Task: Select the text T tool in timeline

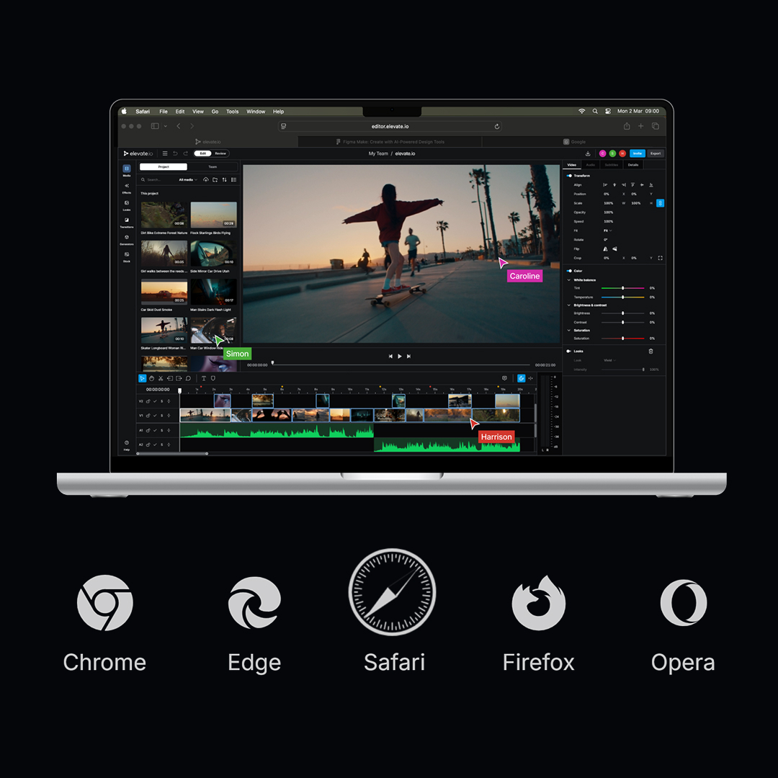Action: 203,379
